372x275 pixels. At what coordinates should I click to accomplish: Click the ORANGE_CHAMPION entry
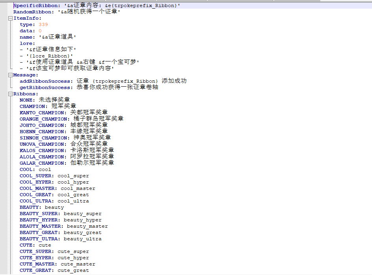pyautogui.click(x=71, y=119)
